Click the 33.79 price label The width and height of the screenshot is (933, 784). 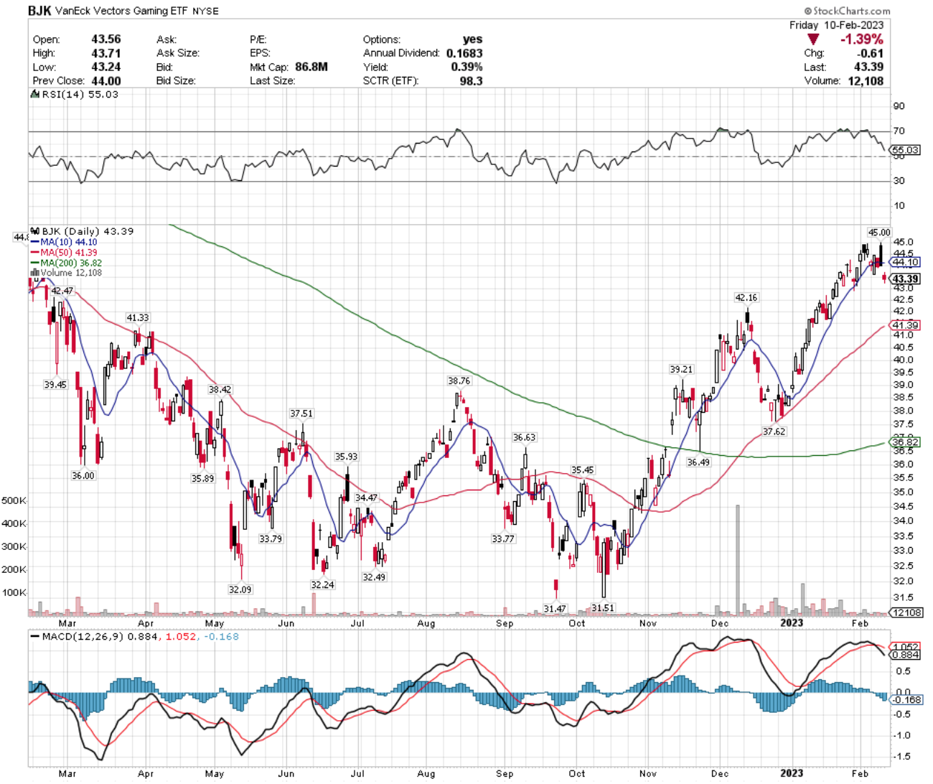pos(271,538)
